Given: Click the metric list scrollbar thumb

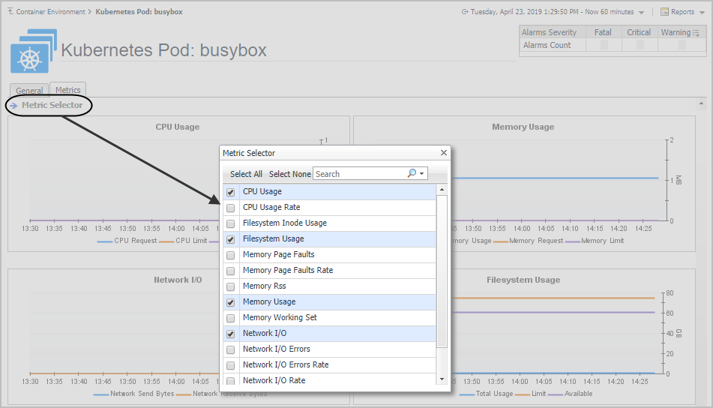Looking at the screenshot, I should 442,271.
